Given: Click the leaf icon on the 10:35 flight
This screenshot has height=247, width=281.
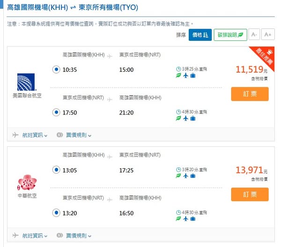Looking at the screenshot, I should coord(178,76).
